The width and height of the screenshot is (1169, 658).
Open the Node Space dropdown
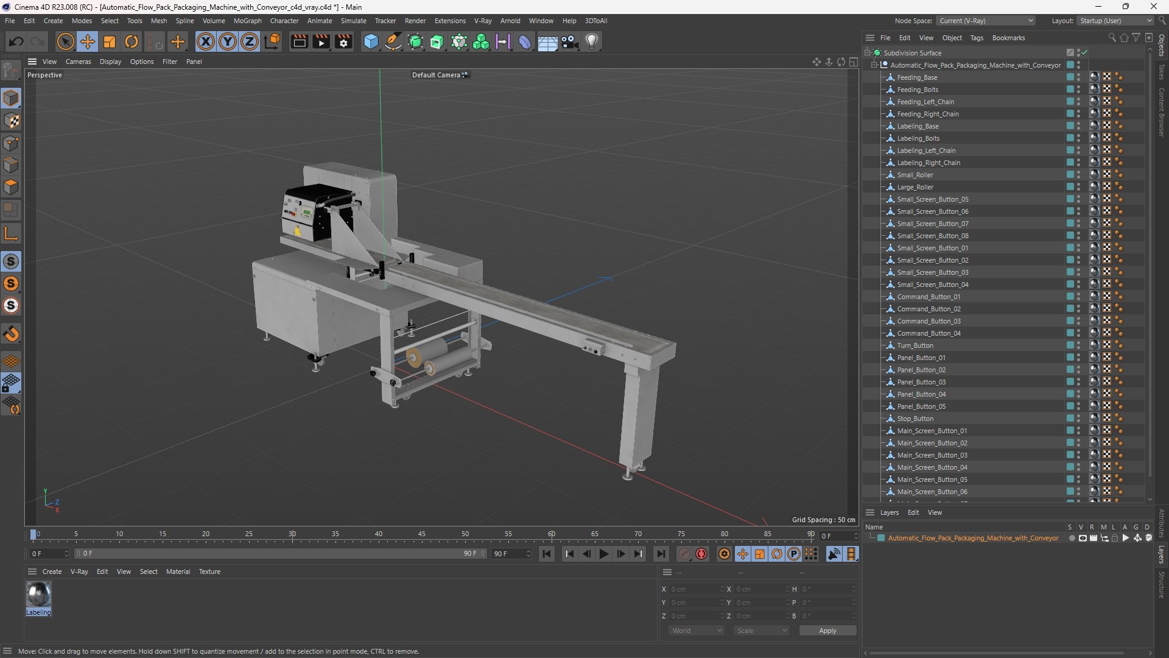coord(985,21)
